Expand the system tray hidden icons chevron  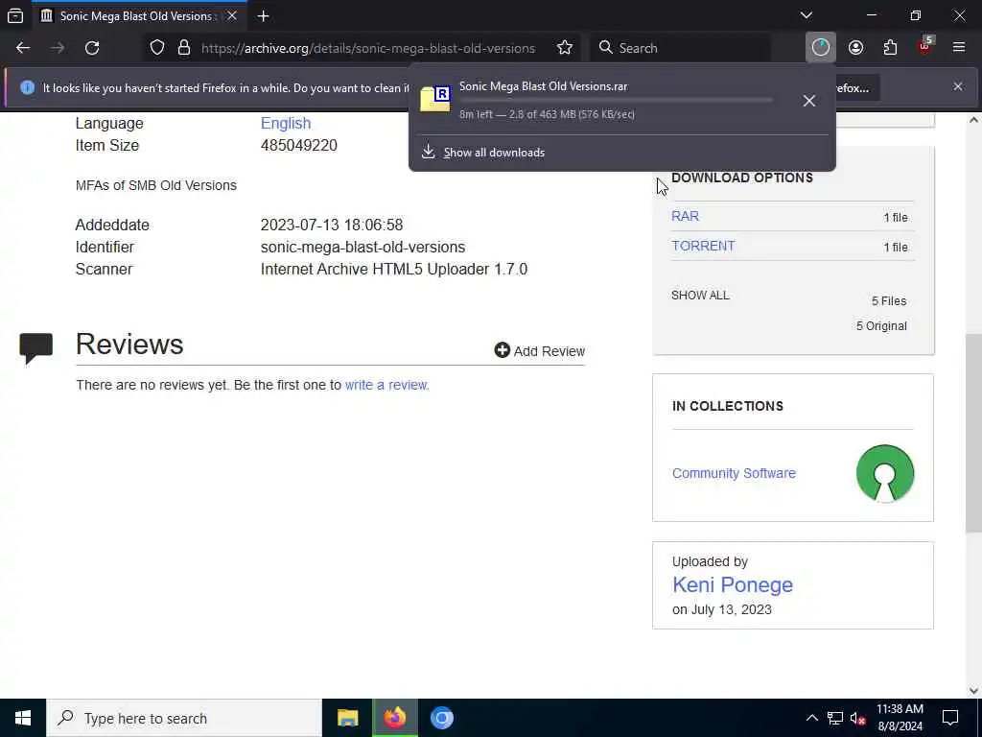811,718
